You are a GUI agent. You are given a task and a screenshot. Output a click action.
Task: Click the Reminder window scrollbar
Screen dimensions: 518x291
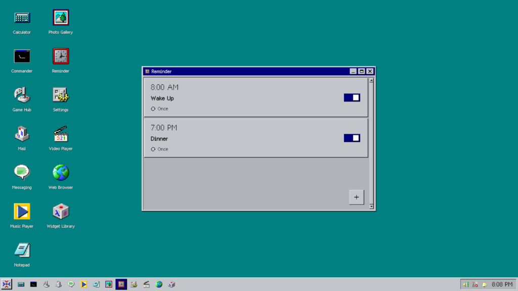click(x=371, y=141)
